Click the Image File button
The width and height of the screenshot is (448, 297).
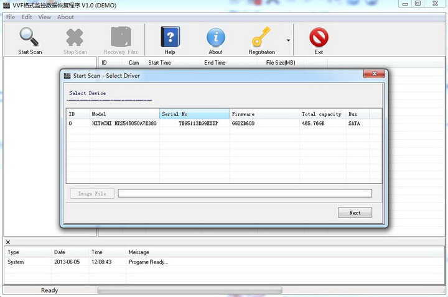[92, 193]
